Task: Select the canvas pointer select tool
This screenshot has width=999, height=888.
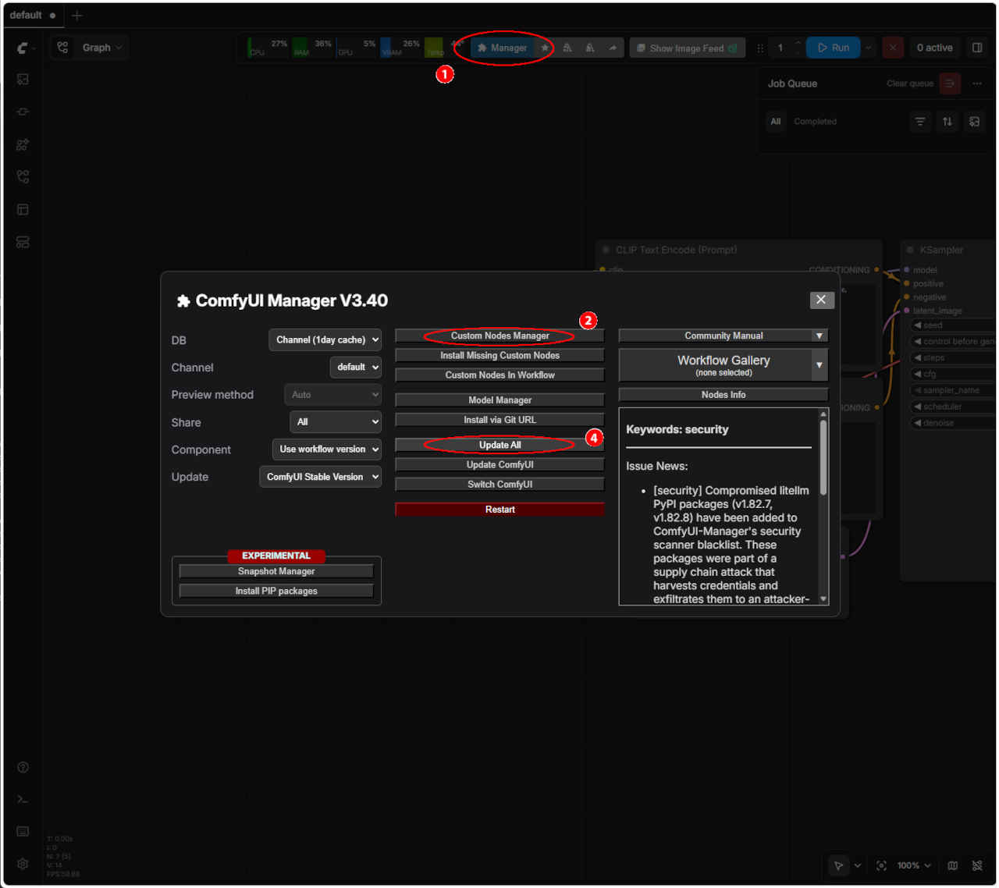Action: [838, 865]
